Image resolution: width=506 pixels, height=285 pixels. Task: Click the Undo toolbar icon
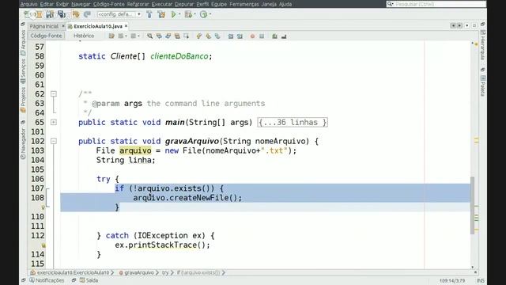76,14
